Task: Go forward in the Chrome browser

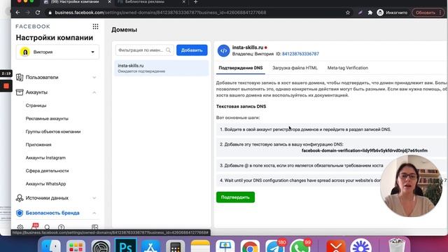Action: pos(28,13)
